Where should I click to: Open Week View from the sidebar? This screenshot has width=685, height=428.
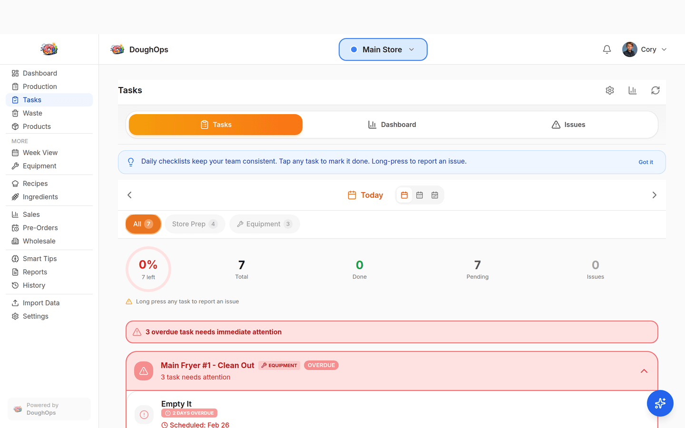tap(39, 152)
